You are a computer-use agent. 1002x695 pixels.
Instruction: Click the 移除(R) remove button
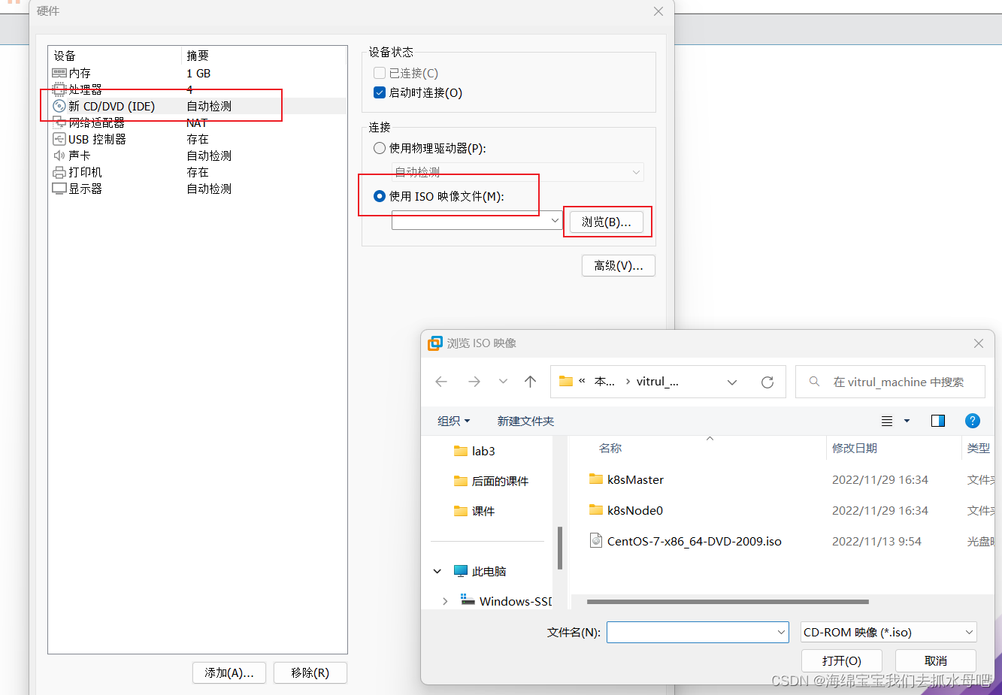tap(310, 672)
